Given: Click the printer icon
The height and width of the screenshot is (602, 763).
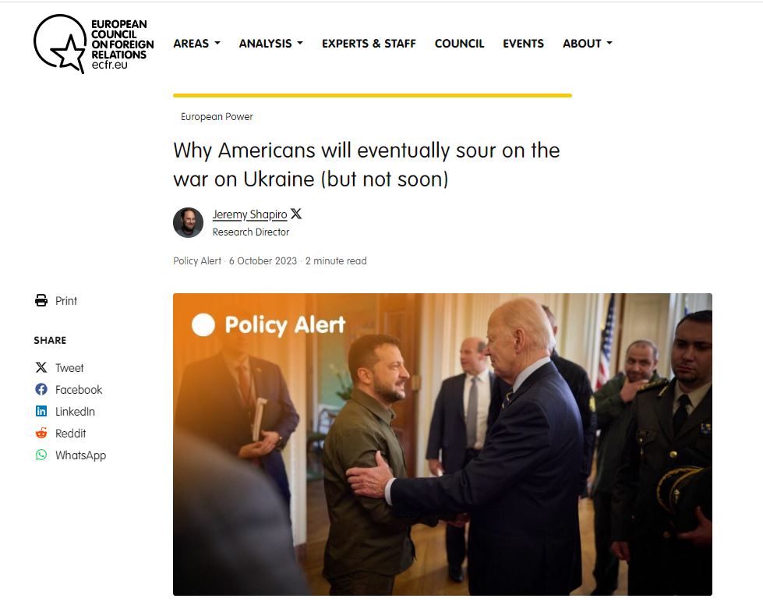Looking at the screenshot, I should [41, 300].
